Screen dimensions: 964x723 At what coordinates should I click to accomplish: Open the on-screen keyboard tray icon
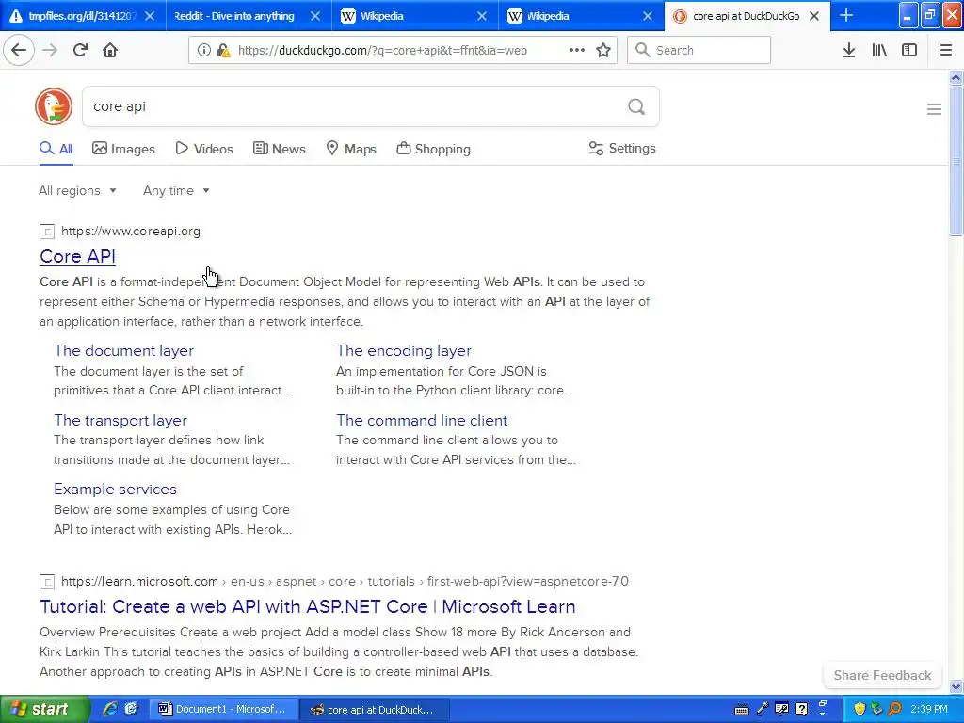tap(742, 710)
